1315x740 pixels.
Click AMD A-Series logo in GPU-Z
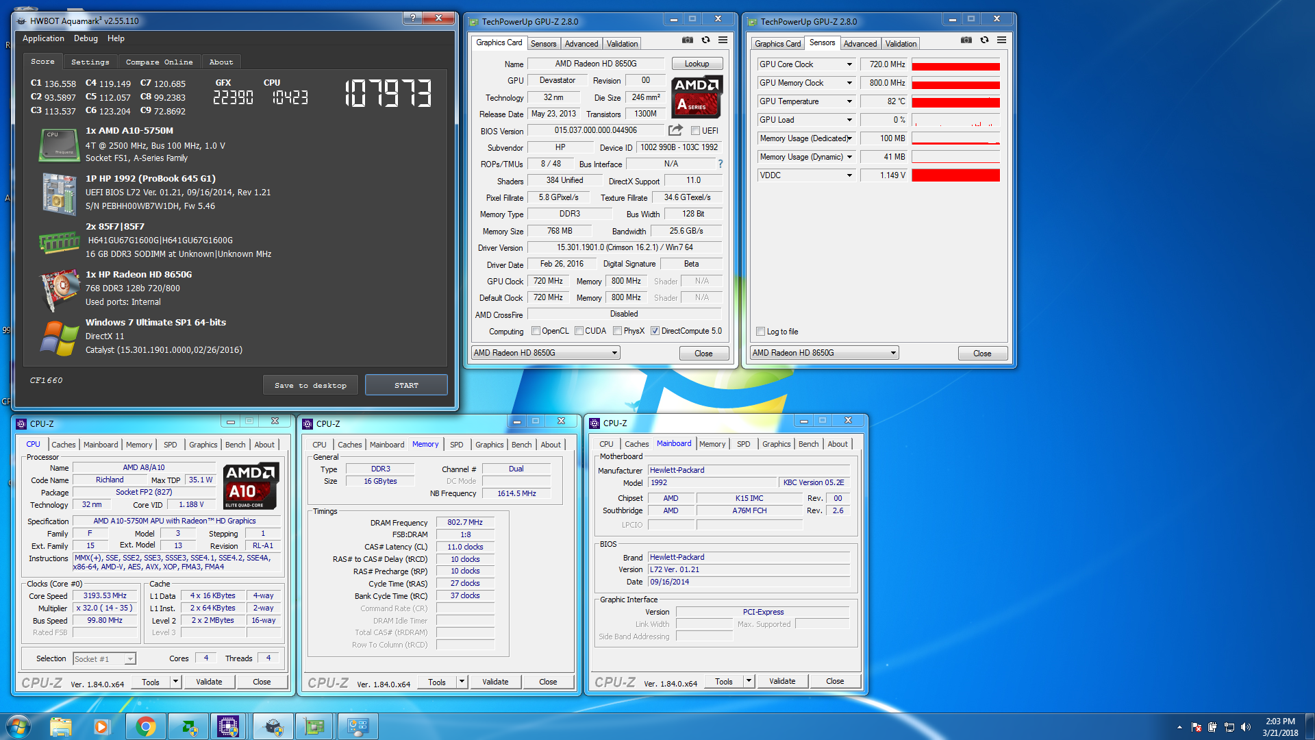click(697, 97)
